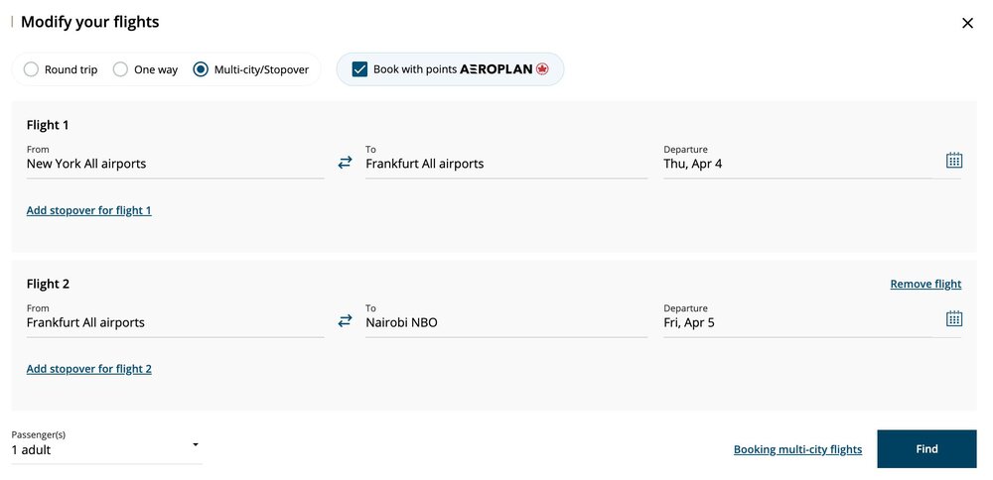
Task: Choose the Multi-city/Stopover radio button
Action: tap(201, 69)
